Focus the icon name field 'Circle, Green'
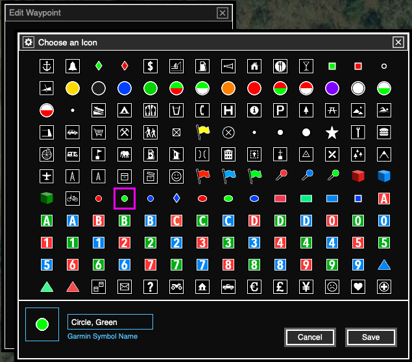412x362 pixels. click(110, 322)
